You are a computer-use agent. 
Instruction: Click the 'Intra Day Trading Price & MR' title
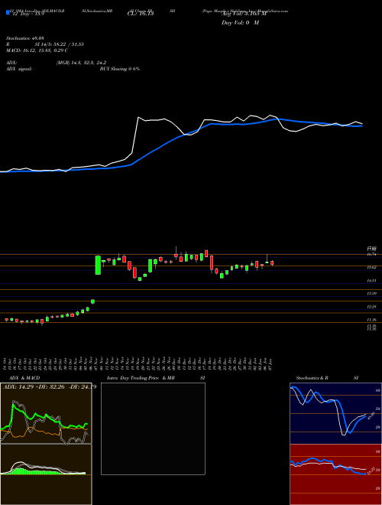(x=141, y=378)
